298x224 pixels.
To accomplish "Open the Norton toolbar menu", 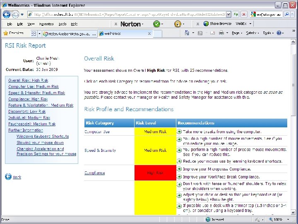I will click(x=132, y=24).
